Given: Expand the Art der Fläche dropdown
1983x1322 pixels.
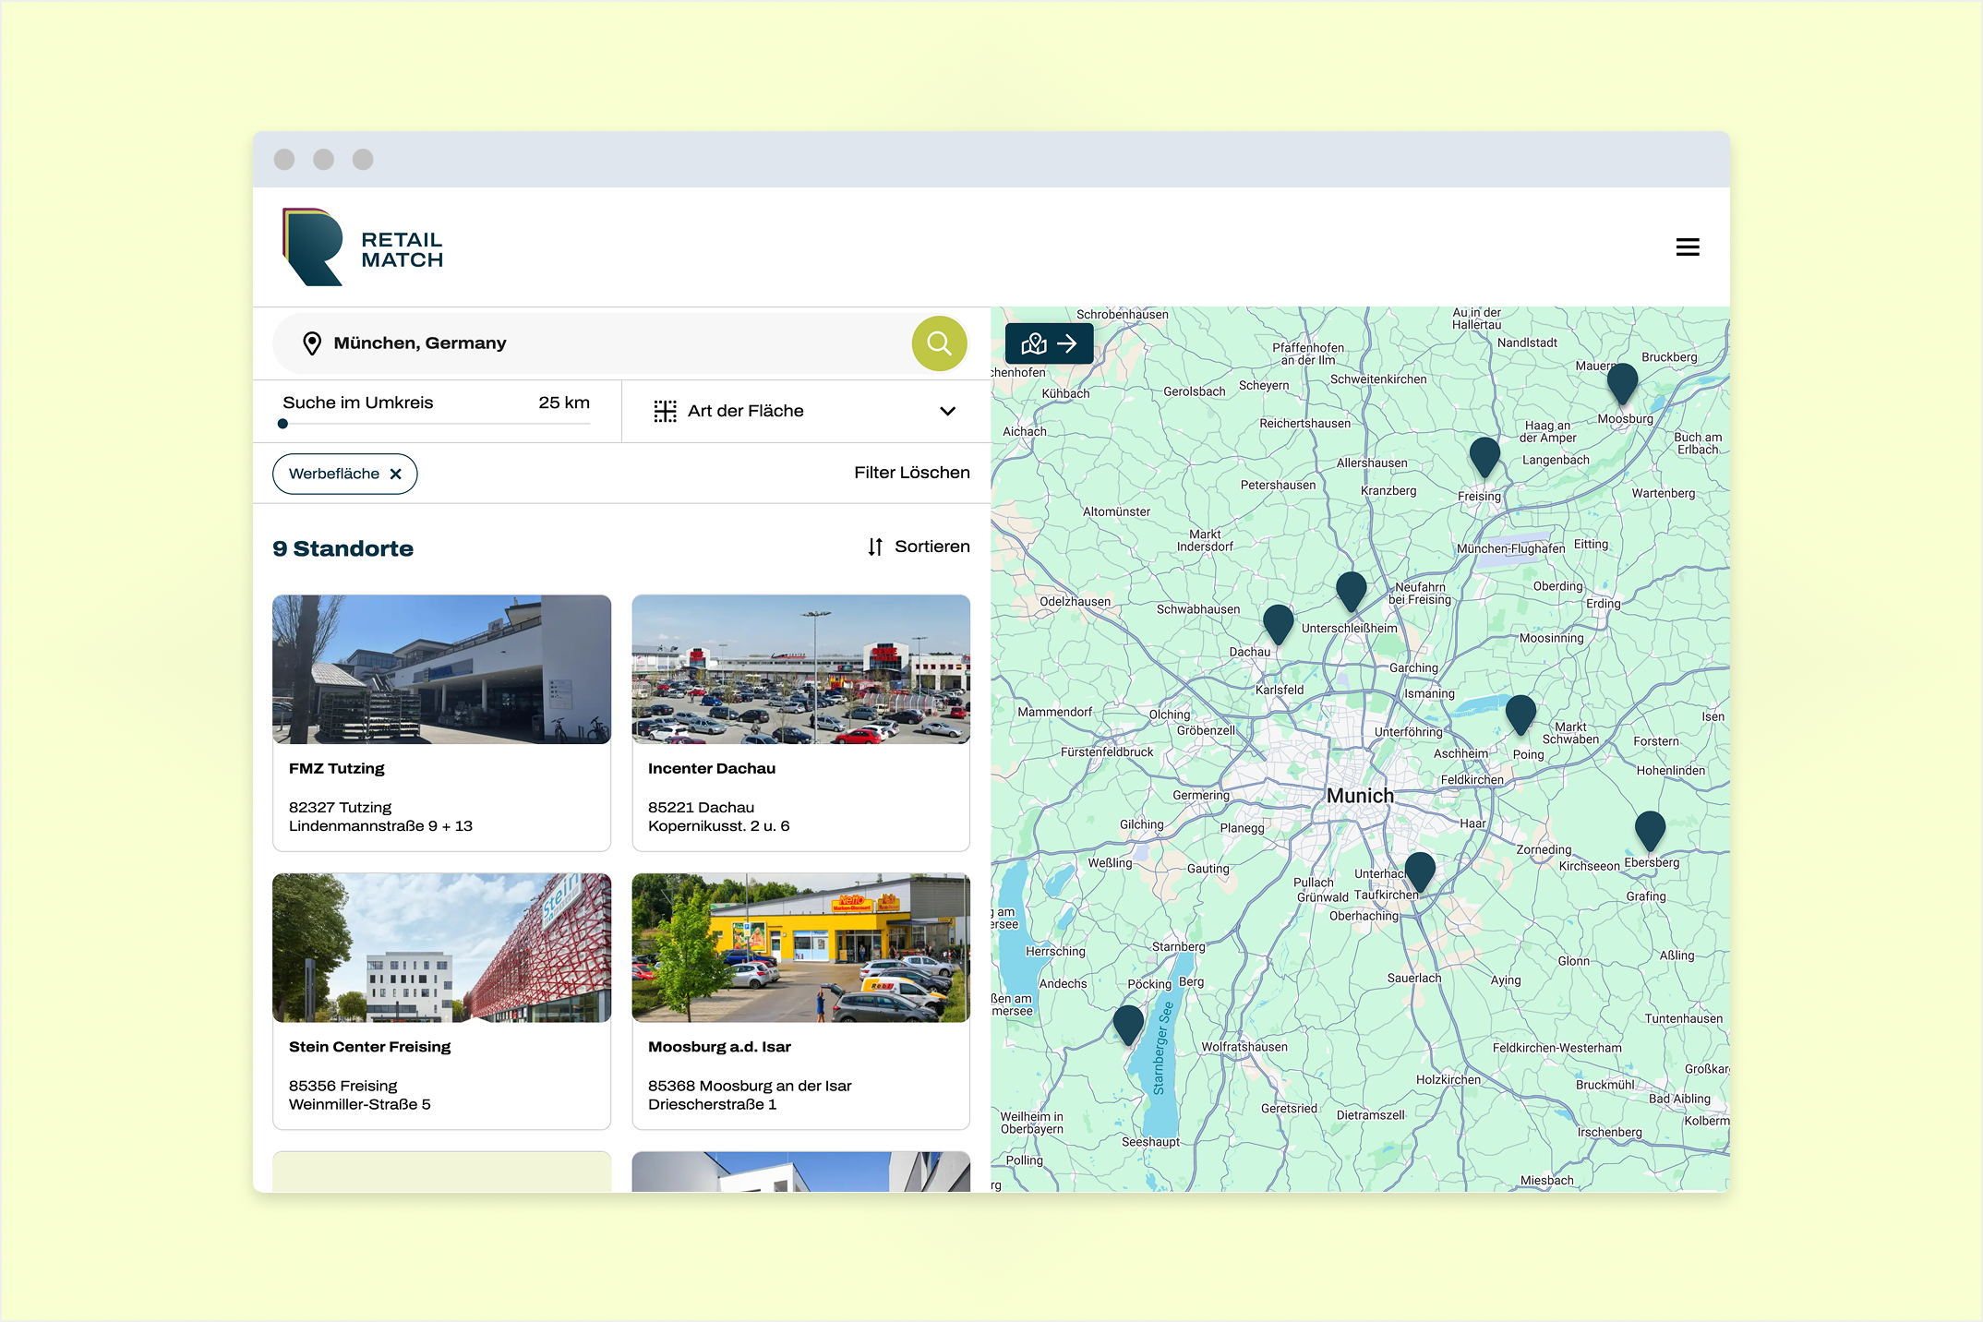Looking at the screenshot, I should tap(805, 411).
